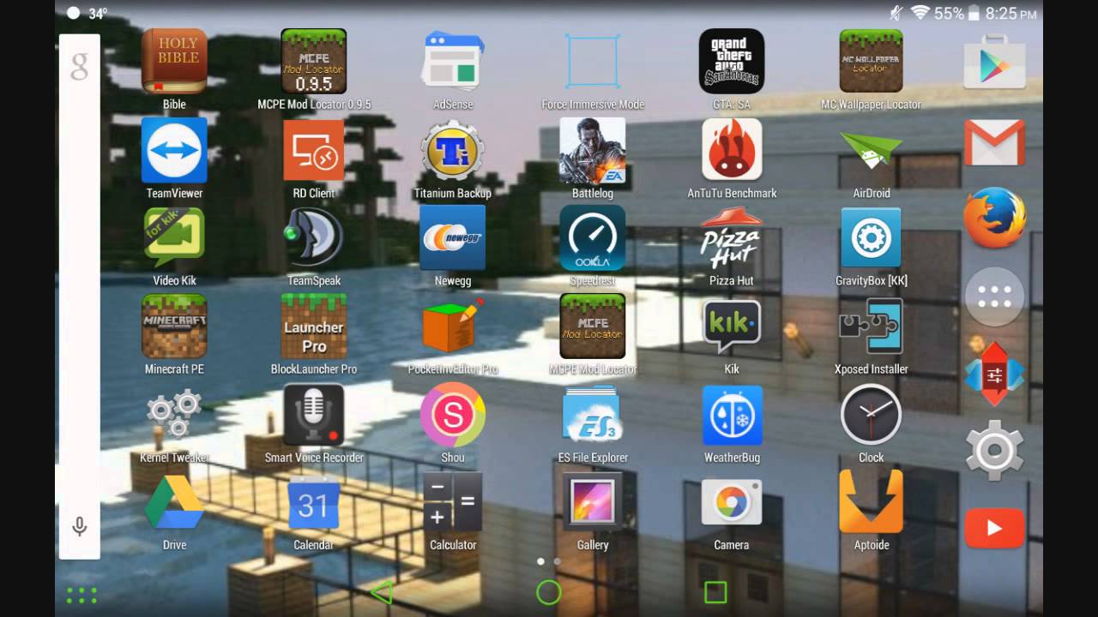Open the AirDroid app
1098x617 pixels.
point(872,150)
